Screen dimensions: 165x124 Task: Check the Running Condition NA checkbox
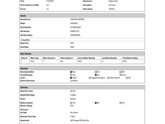point(121,72)
